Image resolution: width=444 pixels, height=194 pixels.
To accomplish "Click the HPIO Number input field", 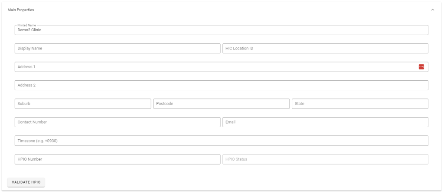I will pos(117,159).
